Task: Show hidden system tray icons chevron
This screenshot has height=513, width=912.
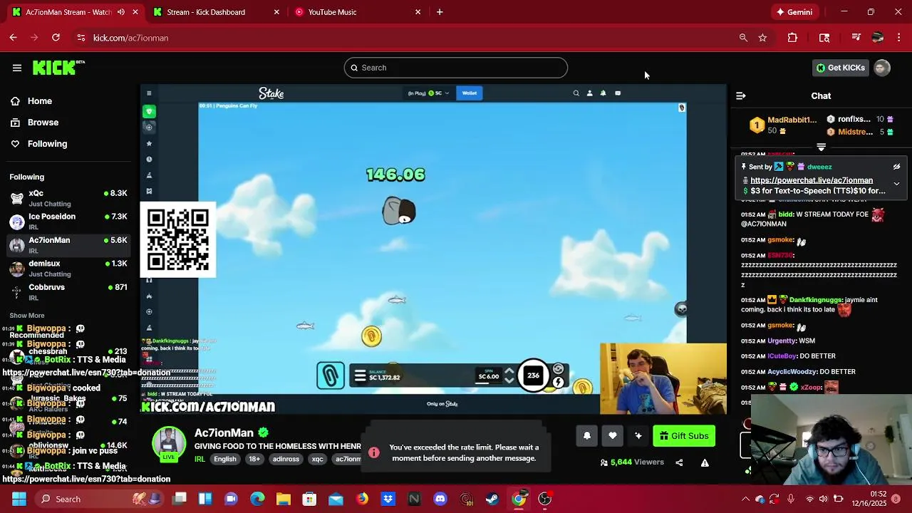Action: [x=745, y=499]
